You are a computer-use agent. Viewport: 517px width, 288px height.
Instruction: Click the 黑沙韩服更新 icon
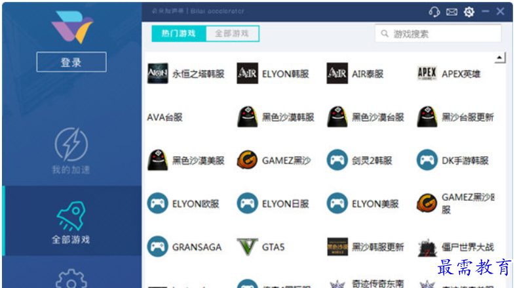pos(337,247)
